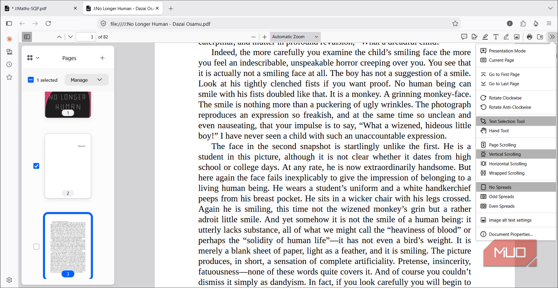Select Rotate Clockwise menu item
The image size is (558, 288).
[516, 98]
